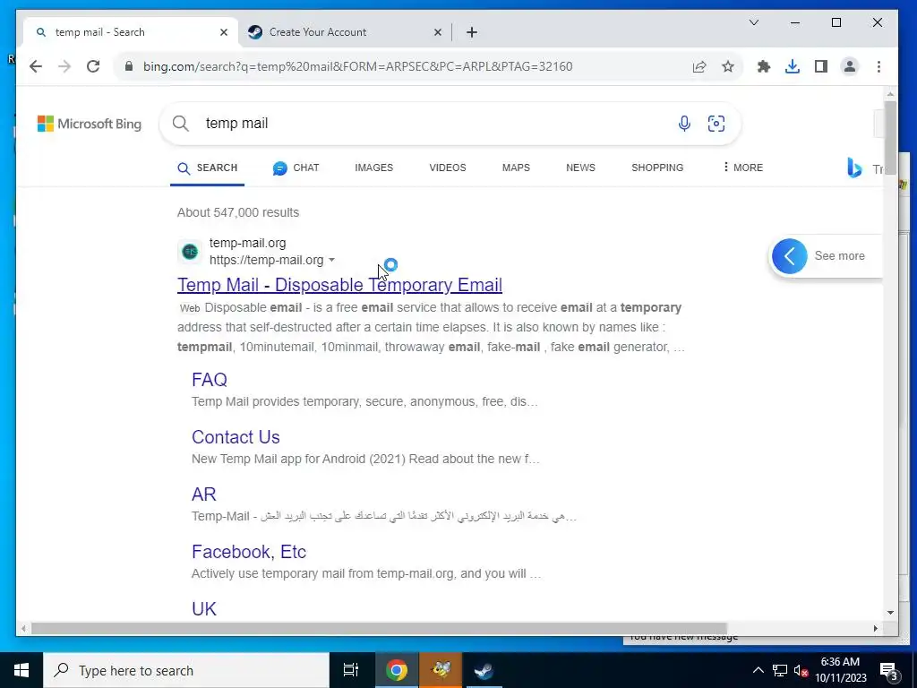Open Steam from the taskbar

pyautogui.click(x=484, y=670)
